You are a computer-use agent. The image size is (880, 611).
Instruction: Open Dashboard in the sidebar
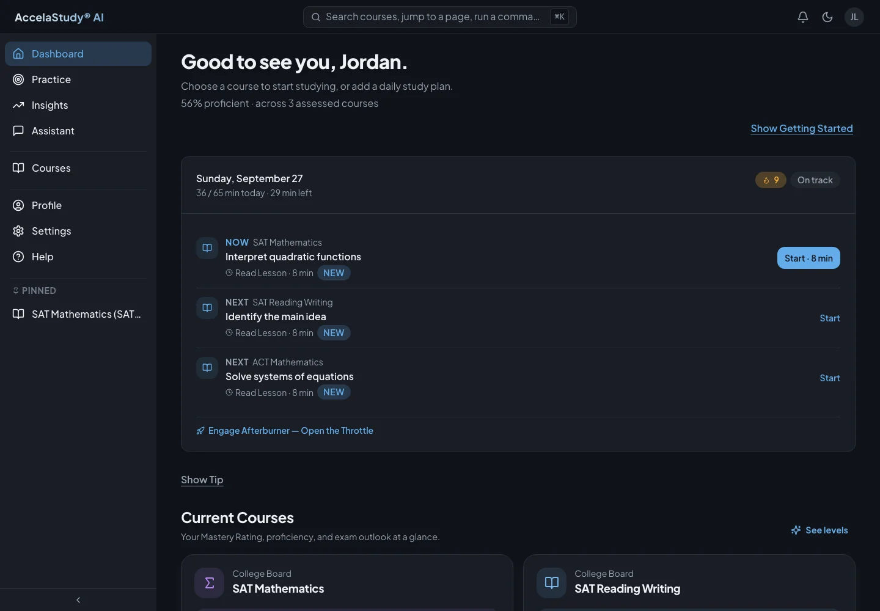78,54
